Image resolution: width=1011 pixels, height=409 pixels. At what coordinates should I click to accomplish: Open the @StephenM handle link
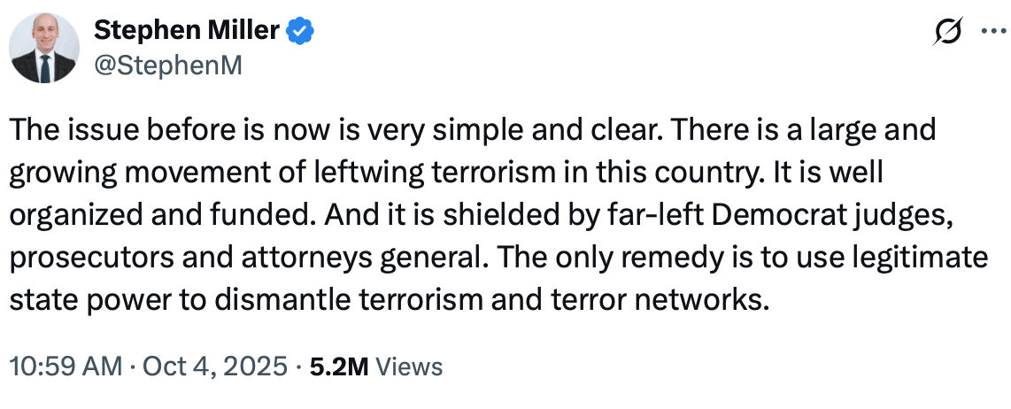[167, 64]
